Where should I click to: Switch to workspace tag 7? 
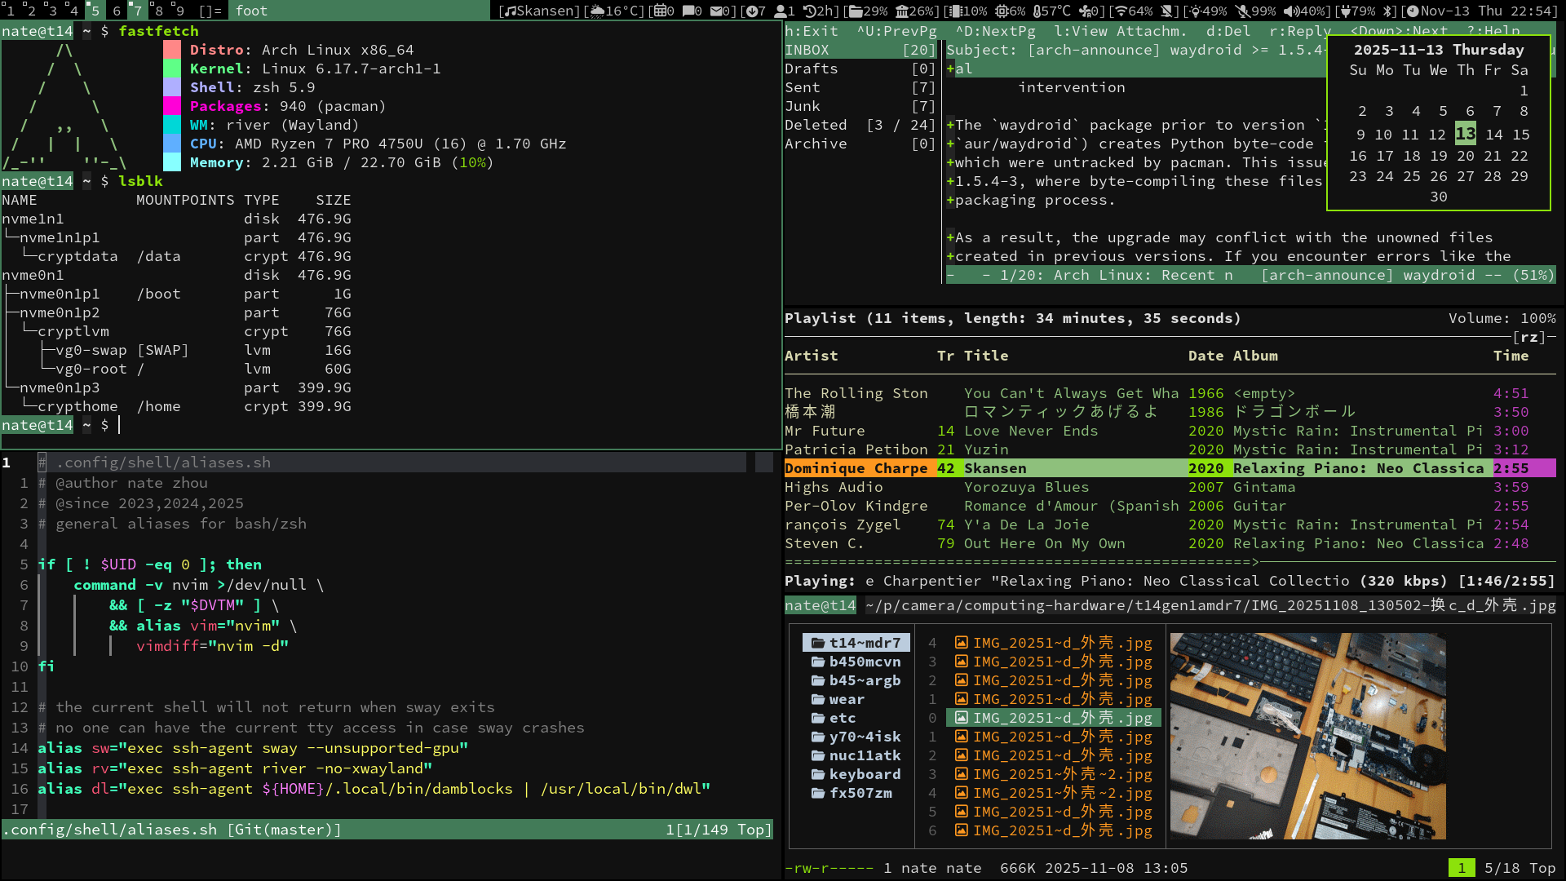click(x=138, y=11)
